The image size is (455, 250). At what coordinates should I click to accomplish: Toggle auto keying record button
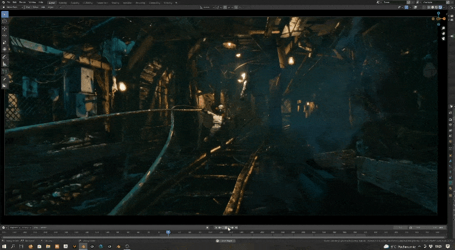[x=207, y=228]
